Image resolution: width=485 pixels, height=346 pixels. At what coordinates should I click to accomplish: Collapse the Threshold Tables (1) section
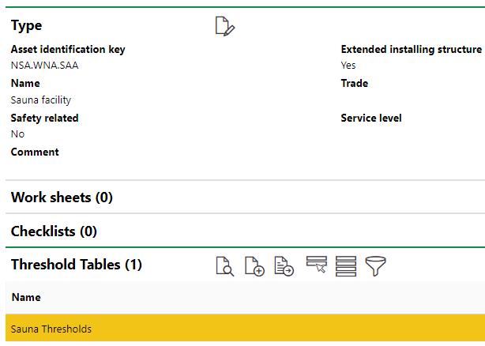pos(76,265)
